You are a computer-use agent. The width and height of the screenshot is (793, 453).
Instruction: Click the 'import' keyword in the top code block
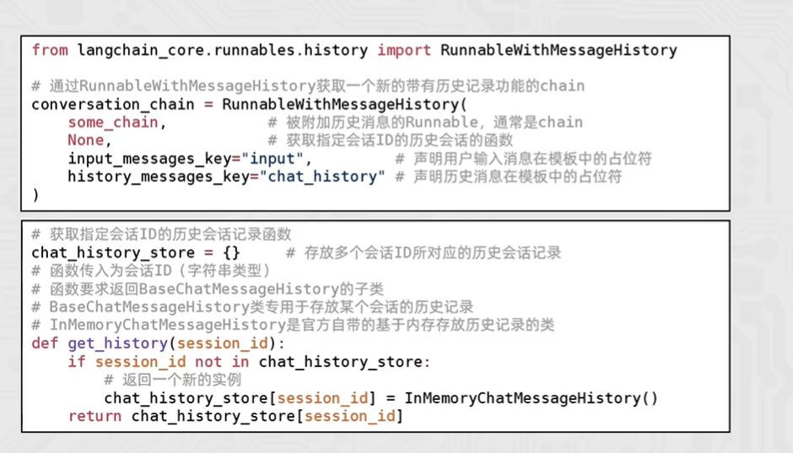click(404, 50)
